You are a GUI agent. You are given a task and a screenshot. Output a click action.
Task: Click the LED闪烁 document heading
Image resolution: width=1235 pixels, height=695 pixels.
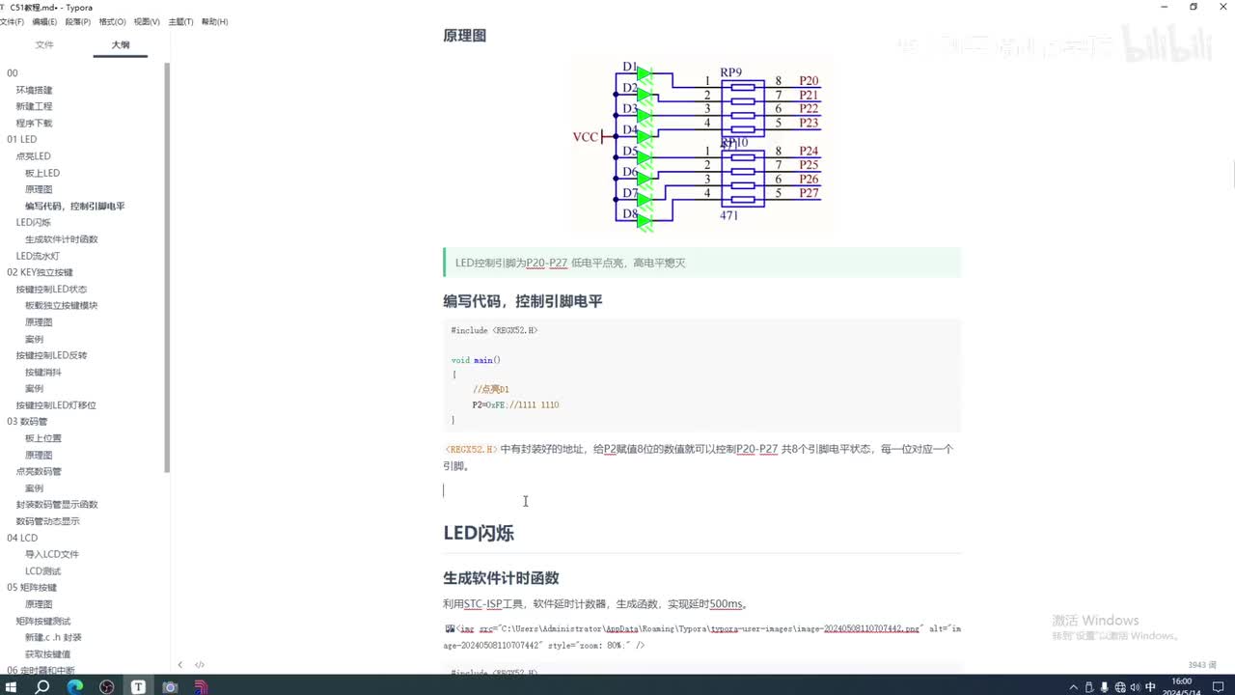479,533
